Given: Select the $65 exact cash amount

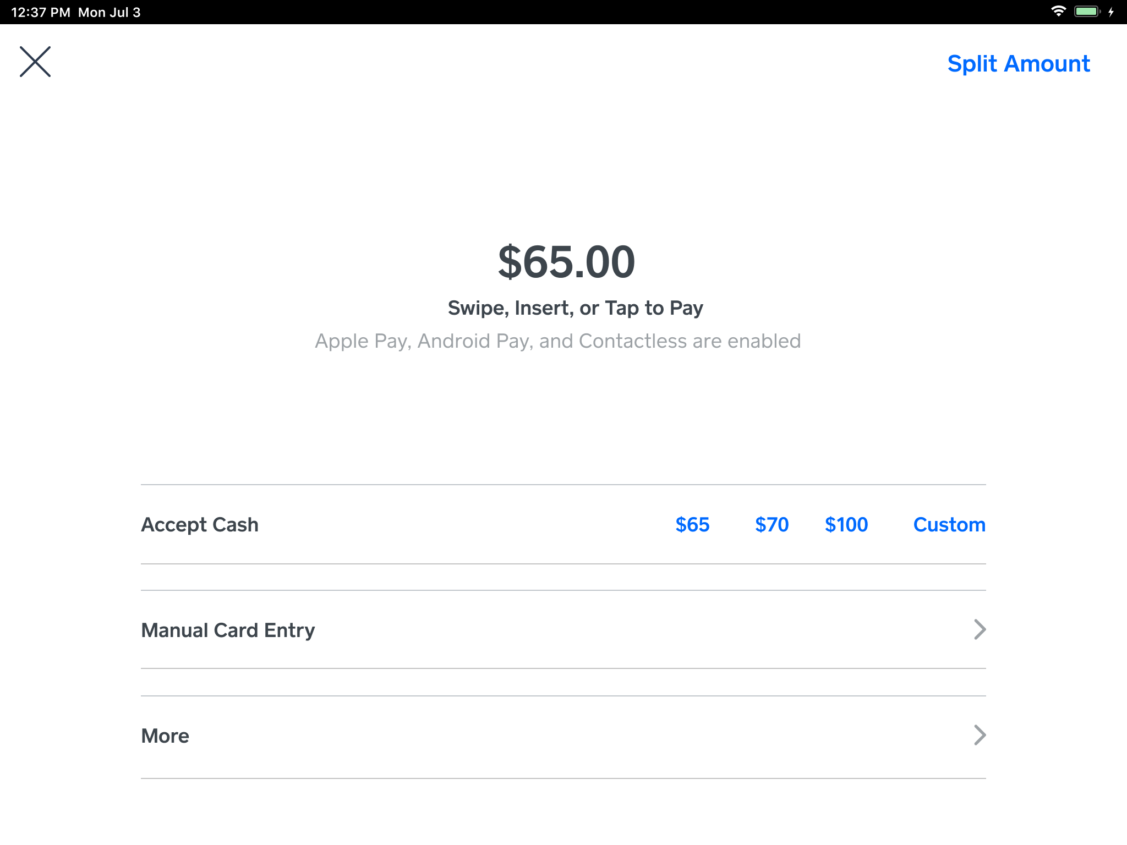Looking at the screenshot, I should pos(693,524).
